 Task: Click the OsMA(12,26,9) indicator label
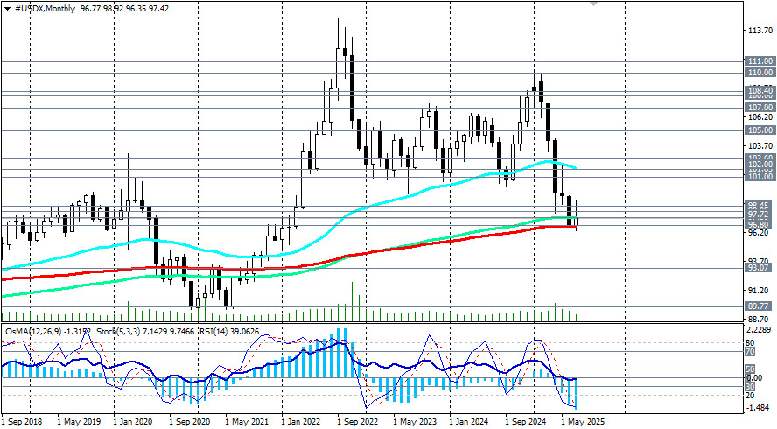(33, 331)
